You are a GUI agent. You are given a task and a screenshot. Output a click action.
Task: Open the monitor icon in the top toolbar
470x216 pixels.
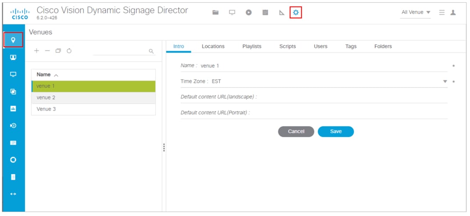232,13
